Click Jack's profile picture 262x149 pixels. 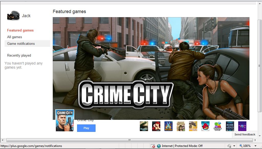pyautogui.click(x=13, y=16)
